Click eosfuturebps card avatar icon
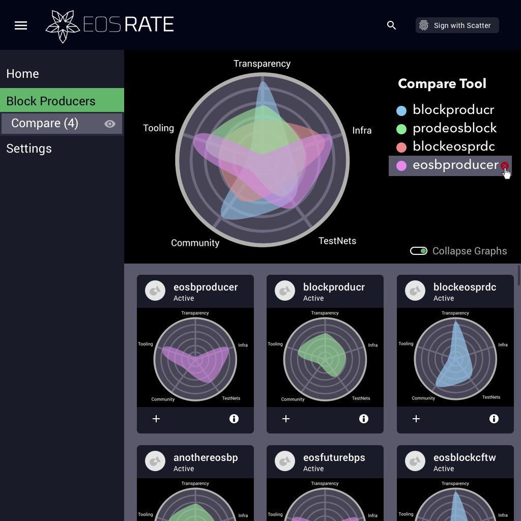The height and width of the screenshot is (521, 521). (x=285, y=461)
